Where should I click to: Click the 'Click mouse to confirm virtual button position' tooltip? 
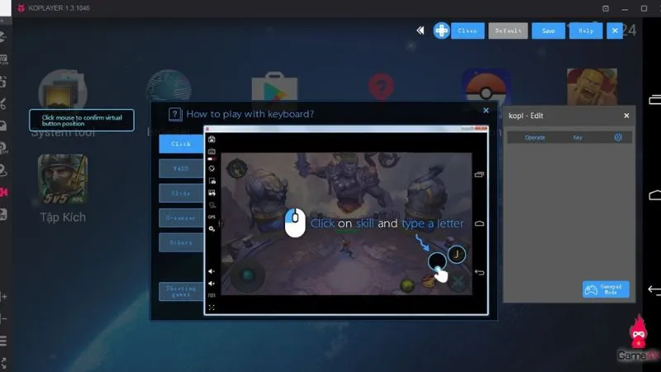(x=82, y=120)
